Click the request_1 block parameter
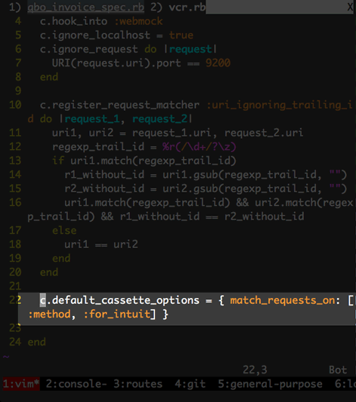The height and width of the screenshot is (402, 356). [x=92, y=119]
